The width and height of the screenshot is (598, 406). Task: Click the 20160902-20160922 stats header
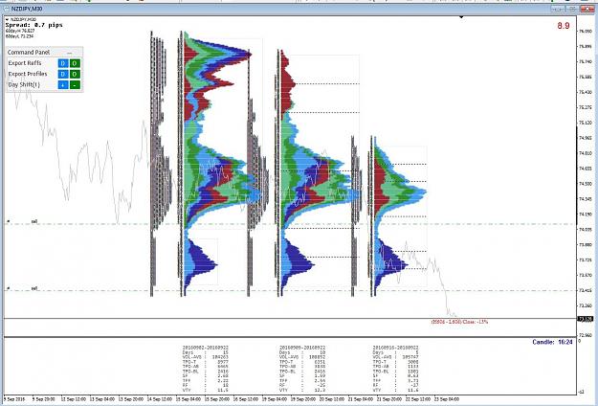(x=205, y=348)
